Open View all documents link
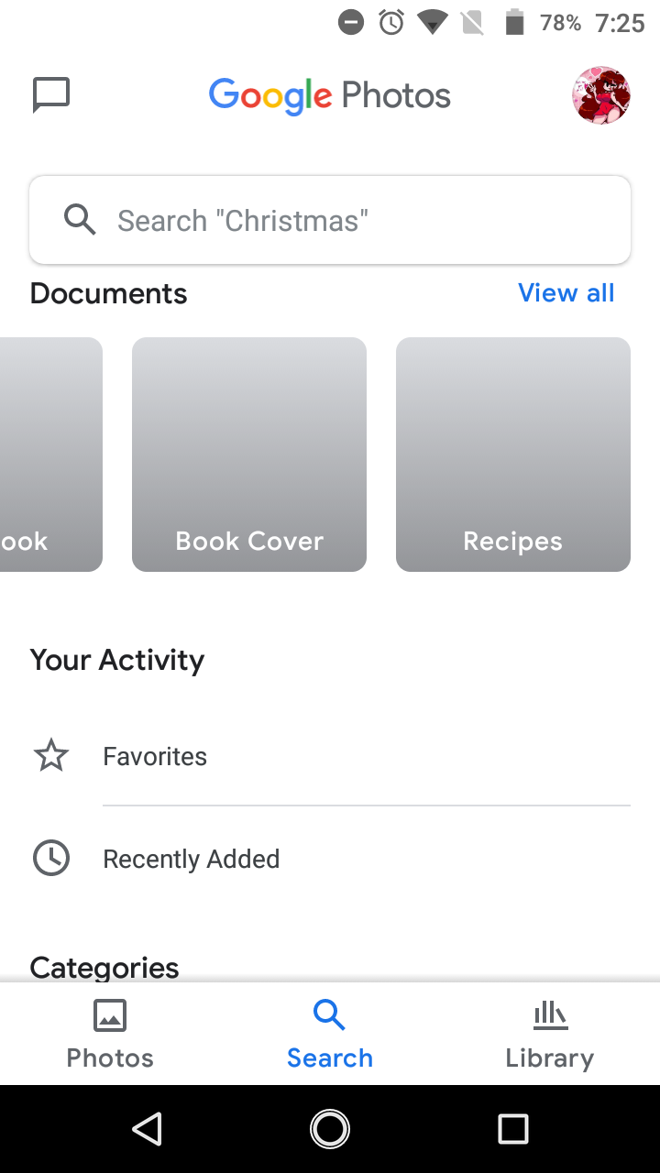This screenshot has width=660, height=1173. pos(566,293)
